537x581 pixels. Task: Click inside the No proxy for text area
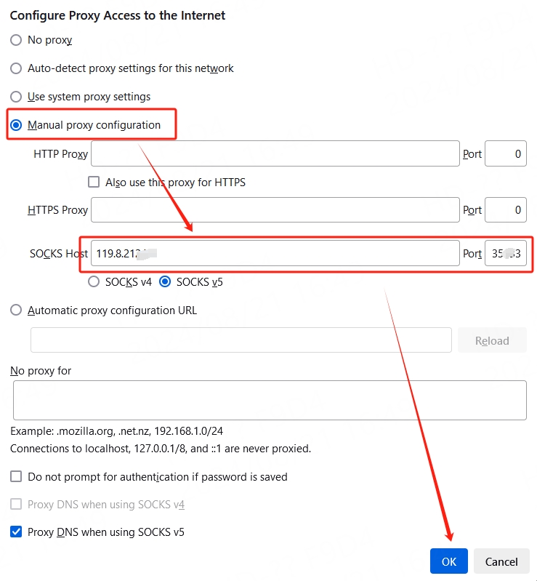269,400
